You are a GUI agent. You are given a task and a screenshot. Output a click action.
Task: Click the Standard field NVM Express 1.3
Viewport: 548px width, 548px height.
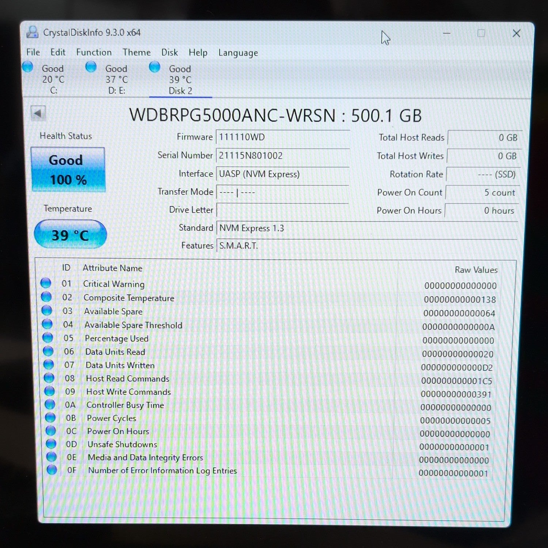pos(367,228)
